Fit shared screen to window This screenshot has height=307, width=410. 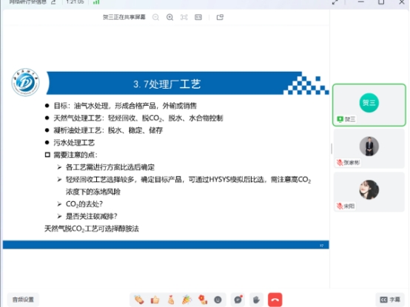click(x=184, y=17)
